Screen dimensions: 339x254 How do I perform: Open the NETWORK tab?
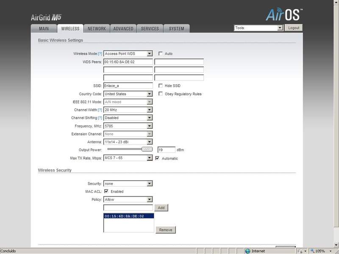97,28
